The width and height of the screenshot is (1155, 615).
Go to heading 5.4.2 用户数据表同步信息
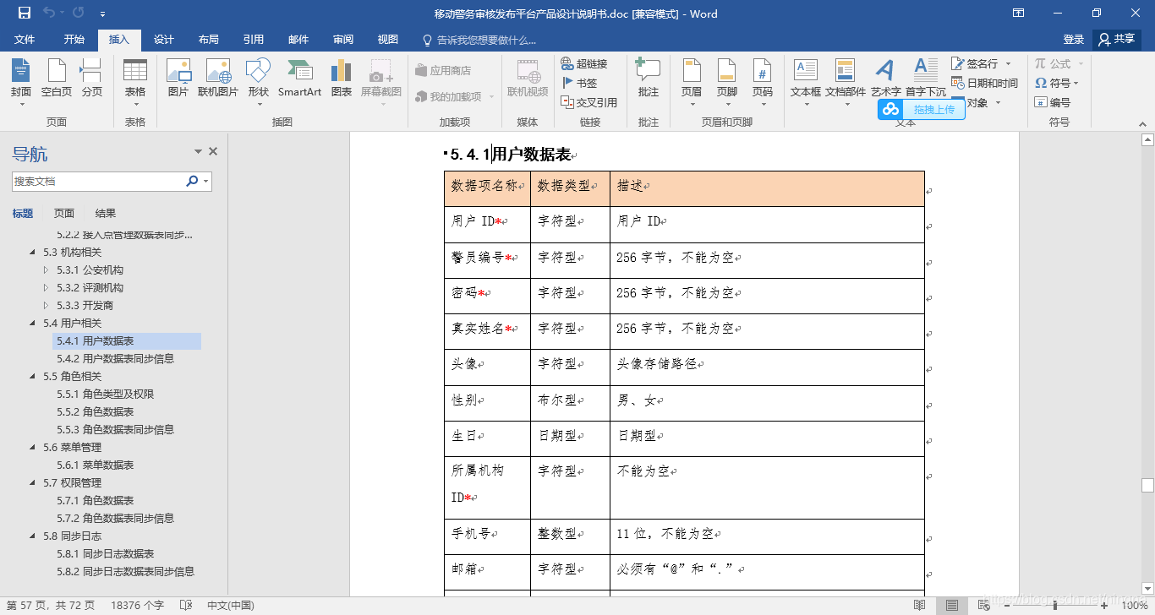click(x=115, y=358)
